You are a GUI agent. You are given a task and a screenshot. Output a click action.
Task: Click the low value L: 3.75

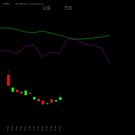pyautogui.click(x=68, y=9)
